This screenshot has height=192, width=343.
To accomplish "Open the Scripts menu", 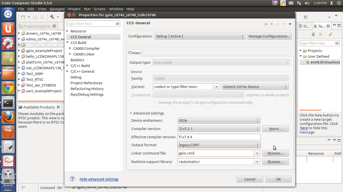I will click(x=100, y=9).
